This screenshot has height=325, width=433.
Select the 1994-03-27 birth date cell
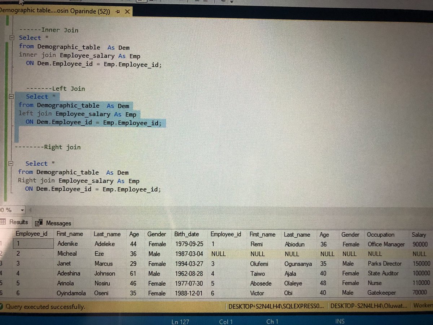[x=189, y=264]
